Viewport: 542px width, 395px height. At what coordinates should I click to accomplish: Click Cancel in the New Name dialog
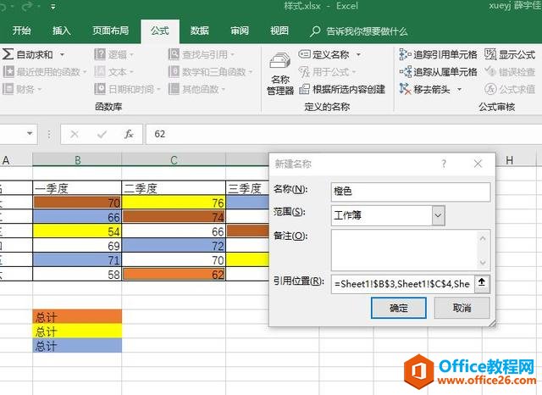click(461, 309)
